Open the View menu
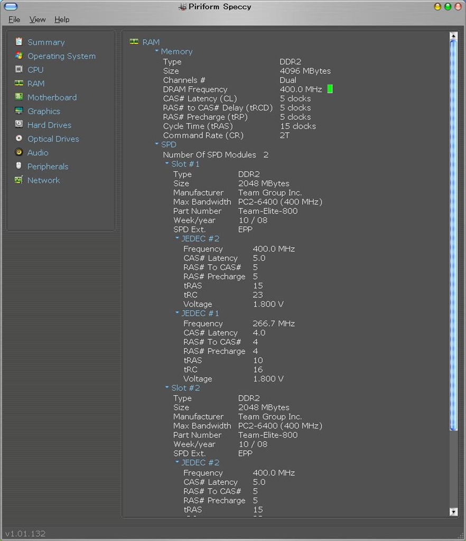466x541 pixels. (38, 20)
